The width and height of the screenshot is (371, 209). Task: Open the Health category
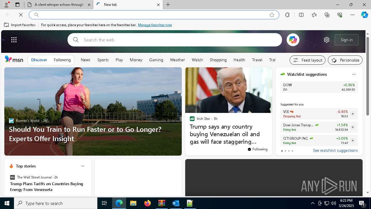(239, 60)
